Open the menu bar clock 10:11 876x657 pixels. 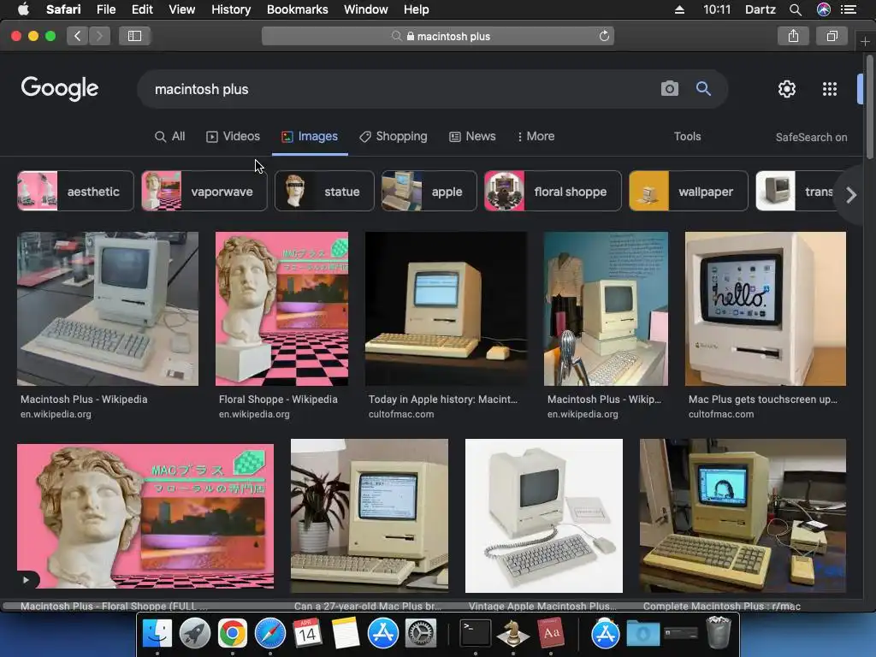point(717,9)
